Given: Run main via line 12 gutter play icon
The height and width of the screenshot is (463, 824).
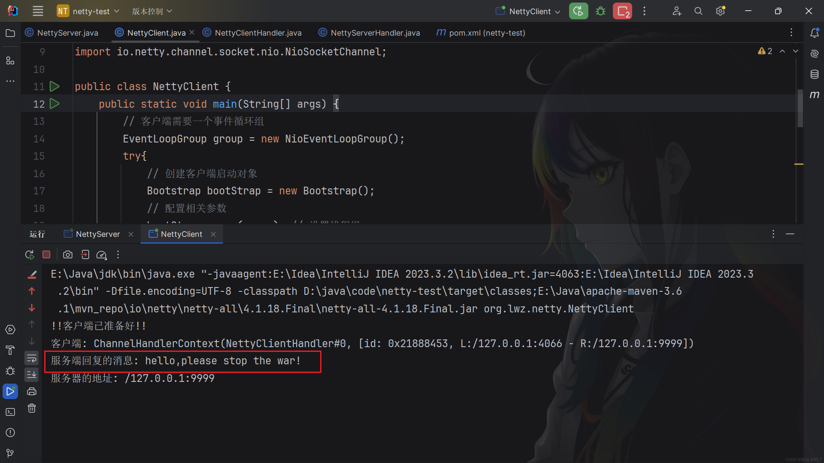Looking at the screenshot, I should pyautogui.click(x=55, y=103).
